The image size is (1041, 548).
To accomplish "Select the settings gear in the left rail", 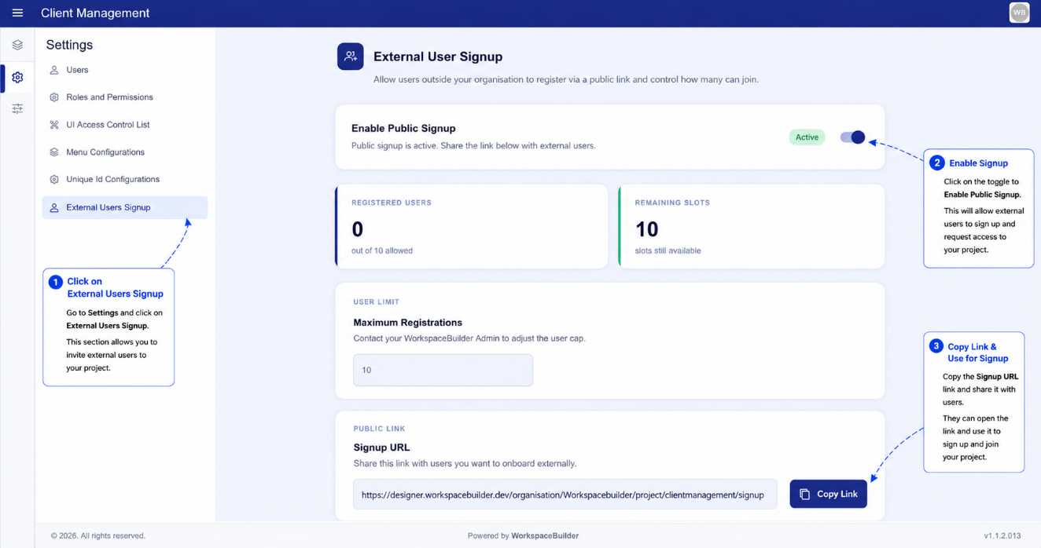I will click(17, 78).
